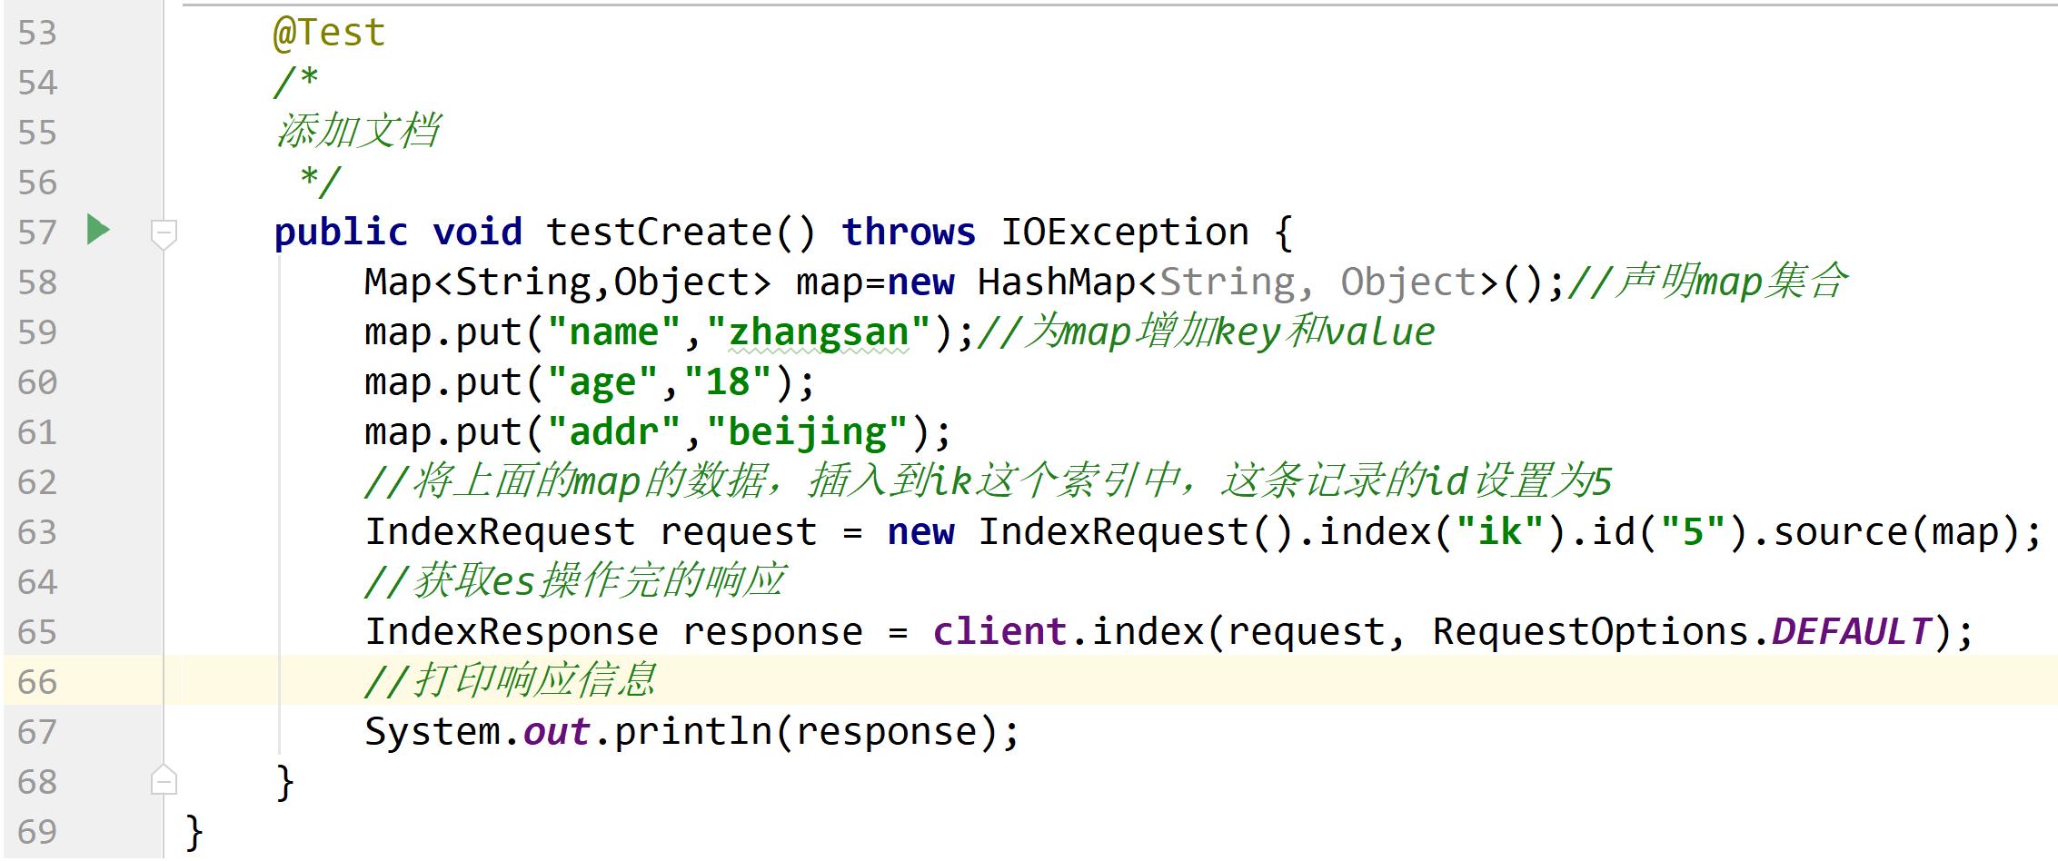Click the throws keyword
Screen dimensions: 2058x861
pyautogui.click(x=909, y=233)
